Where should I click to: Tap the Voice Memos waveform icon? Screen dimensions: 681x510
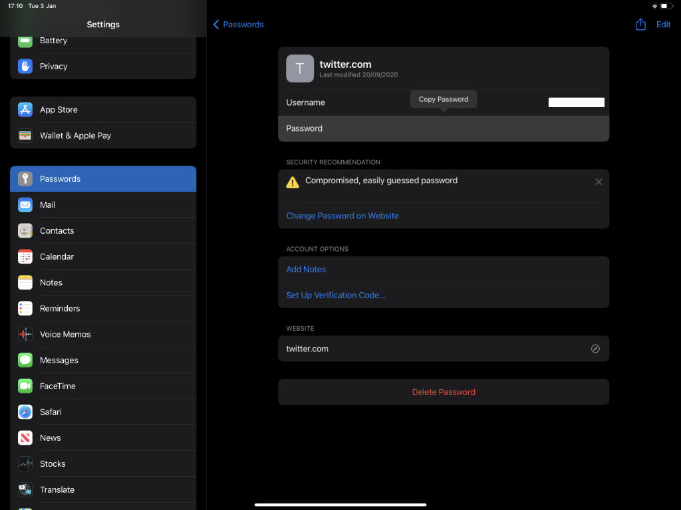[25, 335]
